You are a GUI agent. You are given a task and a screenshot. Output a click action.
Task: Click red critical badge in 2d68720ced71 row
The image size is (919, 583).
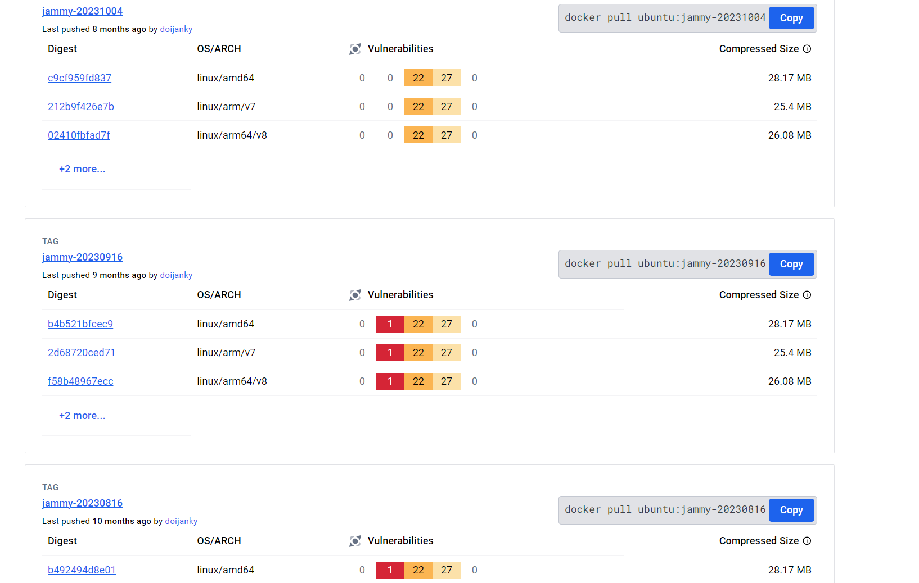(x=390, y=353)
